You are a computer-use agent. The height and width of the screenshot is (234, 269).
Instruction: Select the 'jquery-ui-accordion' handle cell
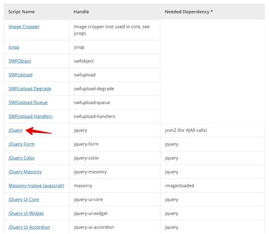click(115, 227)
